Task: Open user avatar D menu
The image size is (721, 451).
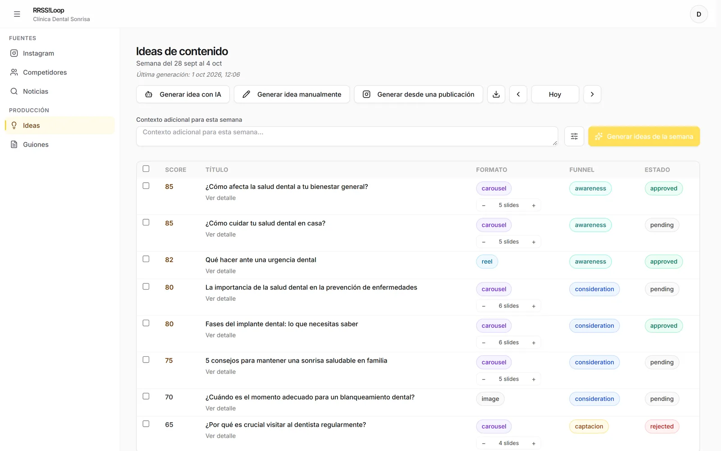Action: coord(698,14)
